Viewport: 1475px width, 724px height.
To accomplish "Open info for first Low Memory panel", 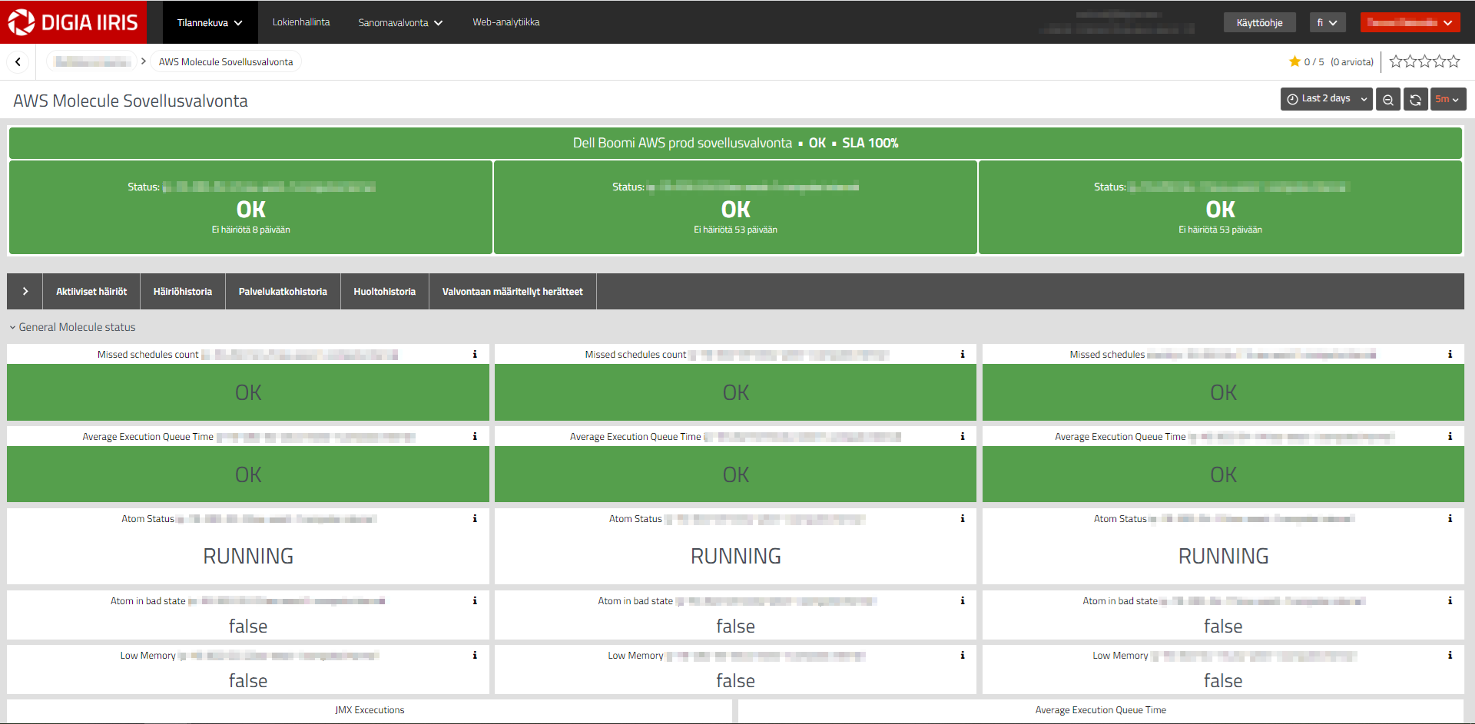I will click(x=475, y=655).
